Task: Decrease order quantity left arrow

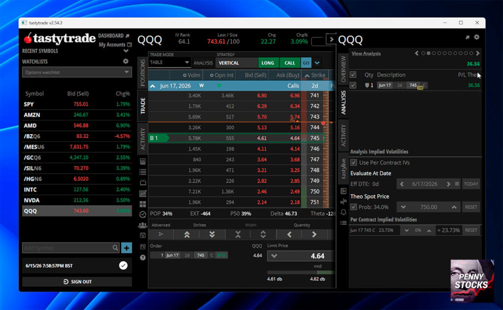Action: [x=289, y=234]
